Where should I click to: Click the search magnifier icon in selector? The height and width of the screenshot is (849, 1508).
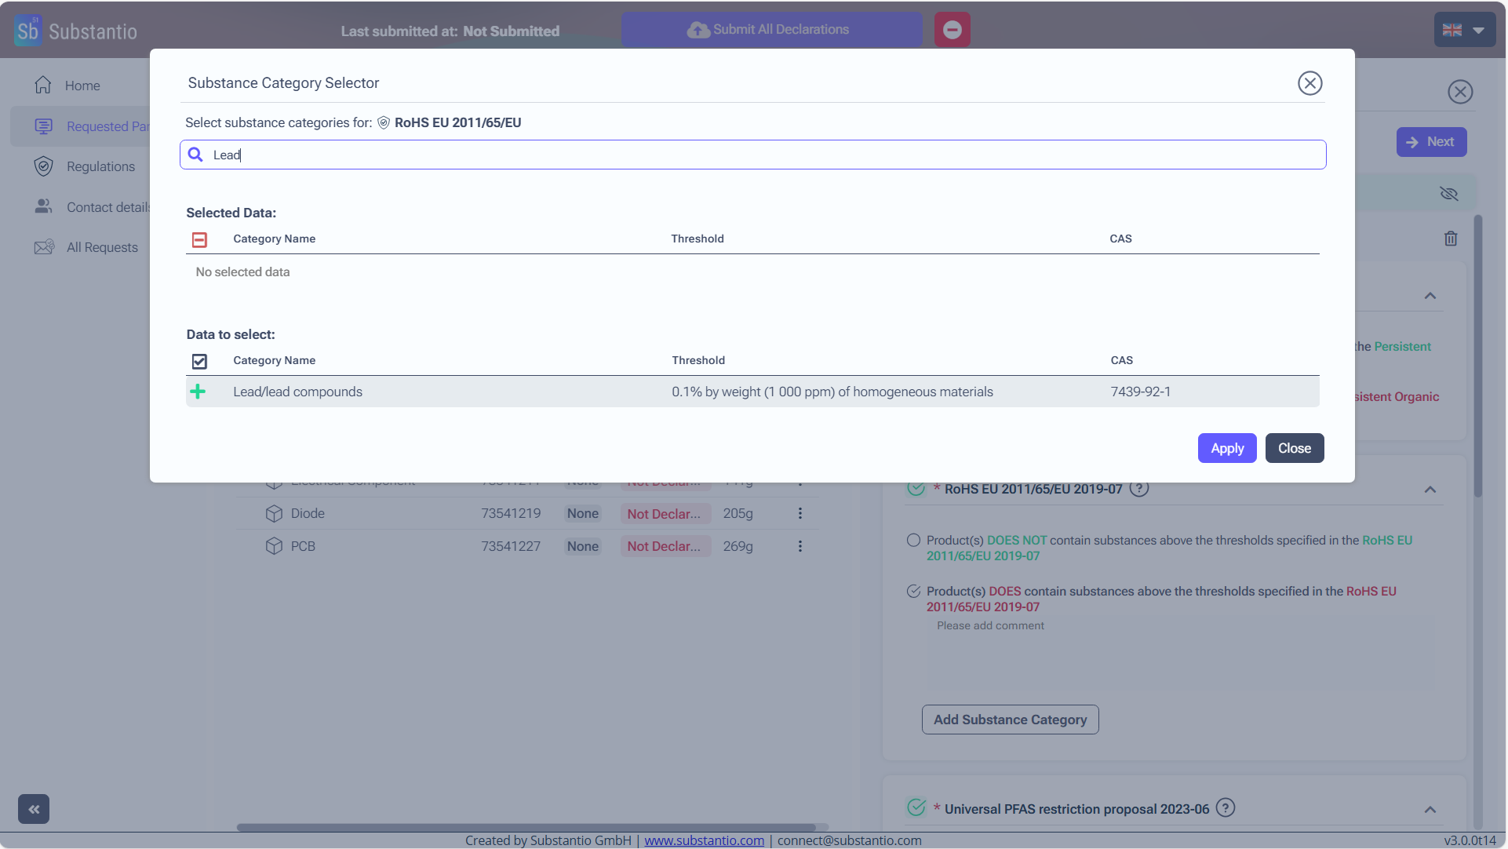click(x=195, y=155)
